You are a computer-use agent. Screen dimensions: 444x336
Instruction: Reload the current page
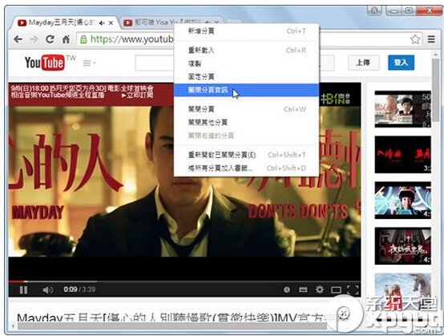50,39
